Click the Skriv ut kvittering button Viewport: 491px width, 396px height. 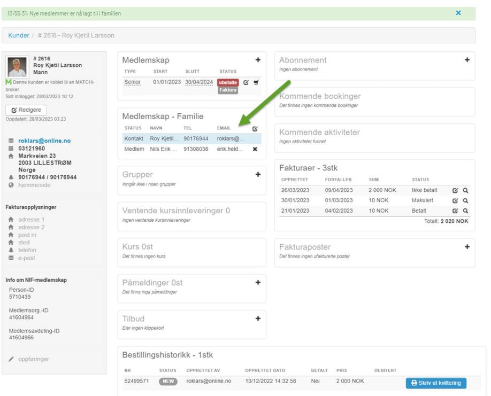435,383
